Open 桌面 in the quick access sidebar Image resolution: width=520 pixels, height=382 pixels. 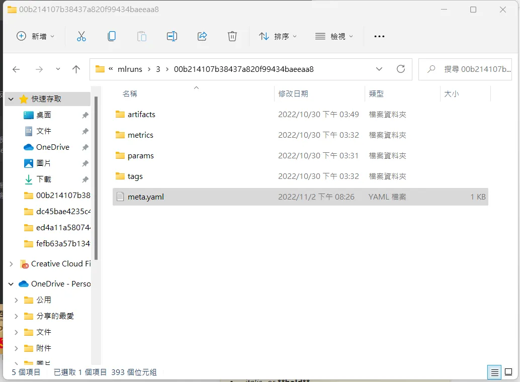(x=43, y=115)
